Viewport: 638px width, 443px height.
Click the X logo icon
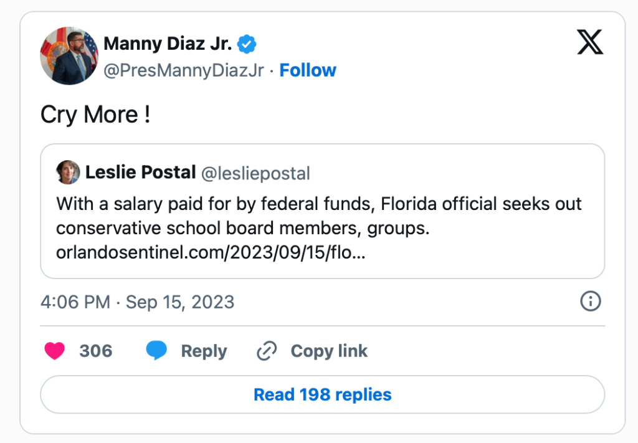tap(589, 44)
